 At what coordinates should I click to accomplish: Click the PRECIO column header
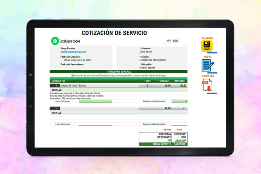[163, 81]
